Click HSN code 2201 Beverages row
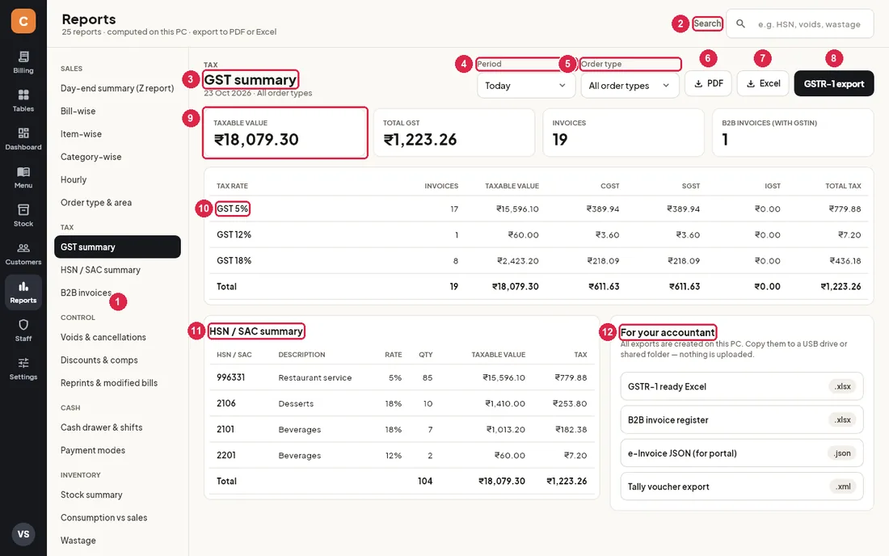 point(402,455)
